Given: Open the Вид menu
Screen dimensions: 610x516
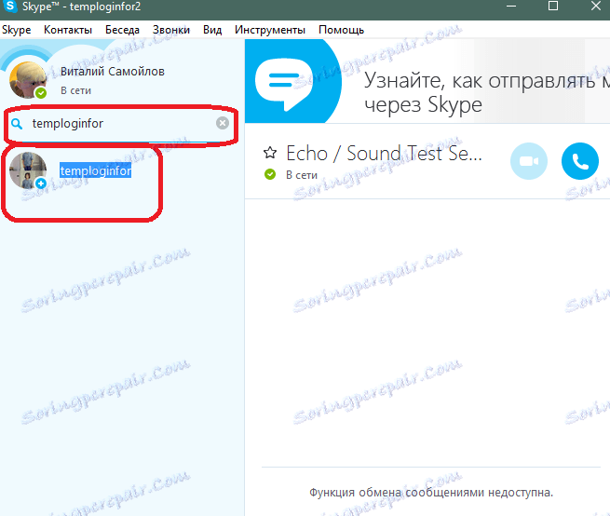Looking at the screenshot, I should tap(212, 30).
